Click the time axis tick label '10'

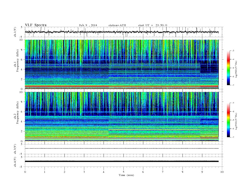(222, 172)
